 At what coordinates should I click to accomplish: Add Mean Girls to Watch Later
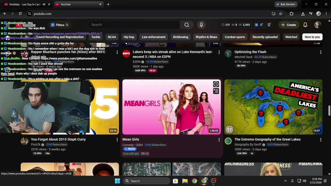tap(216, 84)
